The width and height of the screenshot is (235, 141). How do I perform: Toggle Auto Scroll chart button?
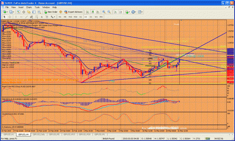(115, 12)
